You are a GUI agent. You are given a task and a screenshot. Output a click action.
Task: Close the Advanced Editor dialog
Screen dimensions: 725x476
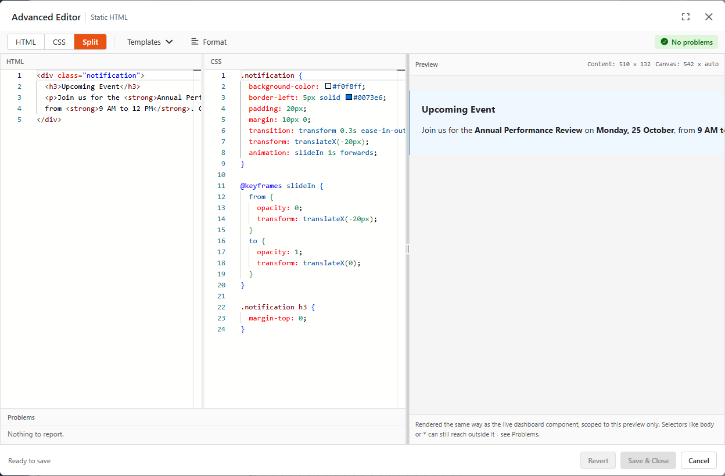709,17
